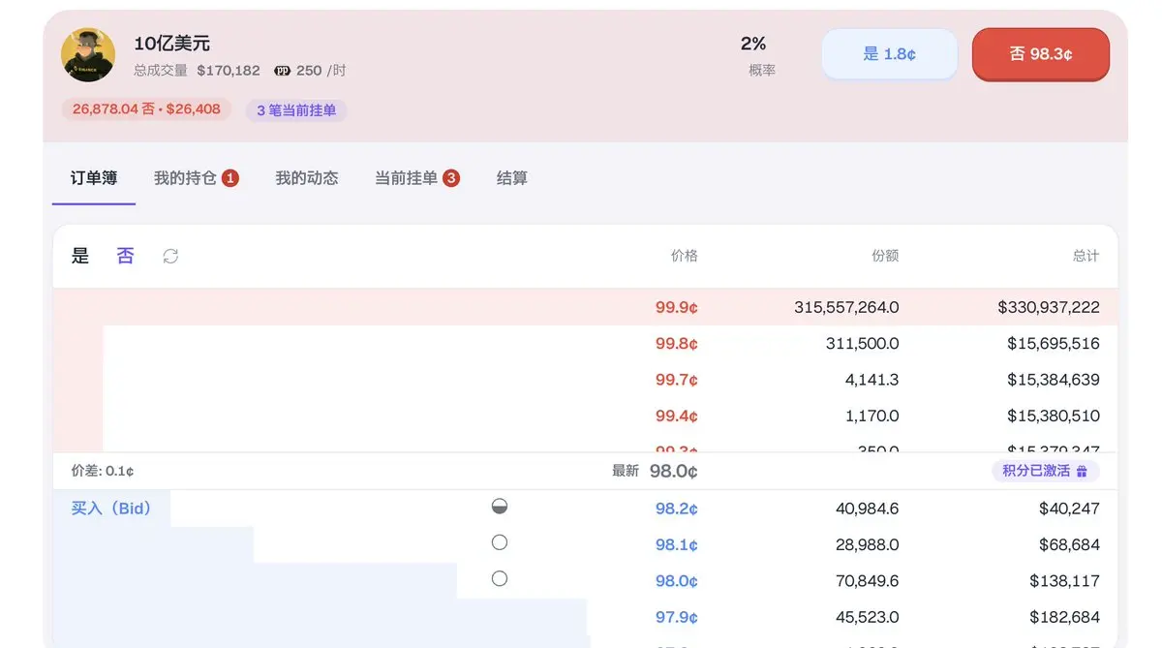Click the 97.9¢ bid price
The height and width of the screenshot is (648, 1162).
click(x=677, y=617)
